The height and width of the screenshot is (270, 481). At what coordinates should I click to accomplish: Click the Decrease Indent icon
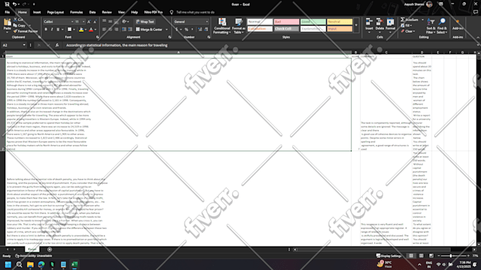tap(124, 30)
